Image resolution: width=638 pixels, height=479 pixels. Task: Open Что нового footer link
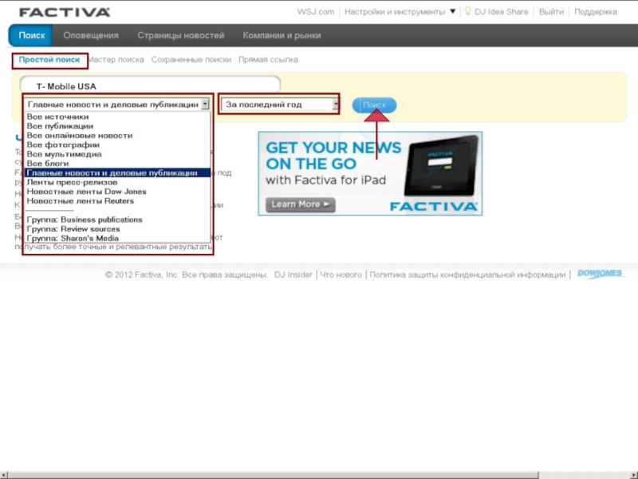[x=341, y=275]
